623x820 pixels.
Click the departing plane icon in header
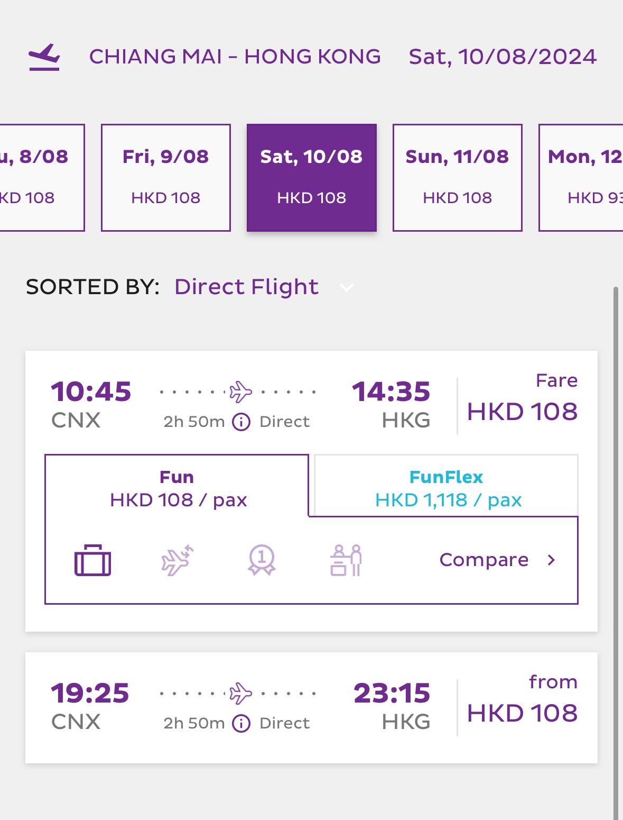[44, 57]
